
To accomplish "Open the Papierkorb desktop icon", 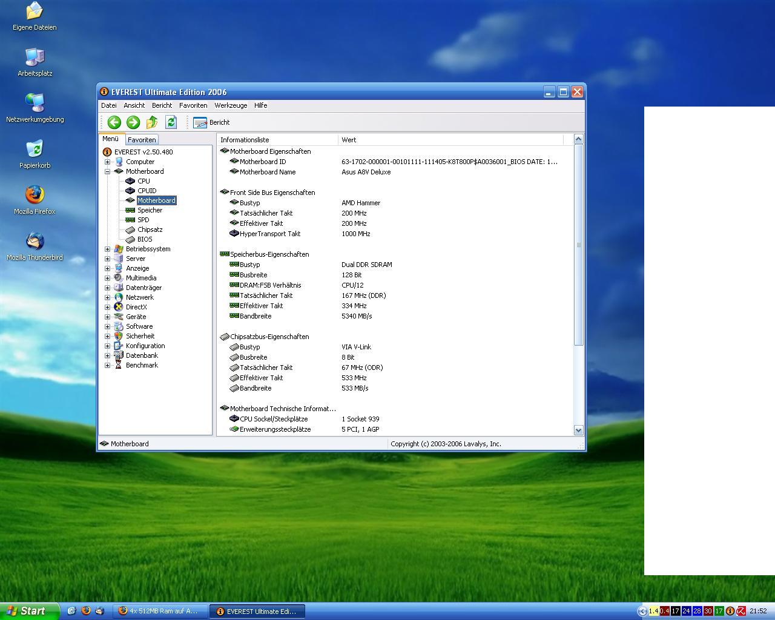I will pyautogui.click(x=35, y=154).
